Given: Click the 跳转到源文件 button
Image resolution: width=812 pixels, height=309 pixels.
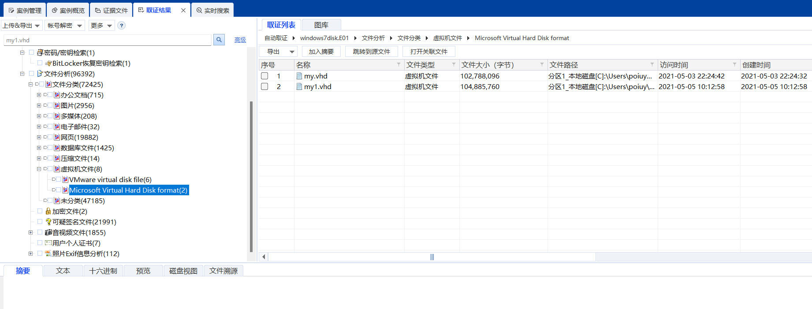Looking at the screenshot, I should pos(371,52).
